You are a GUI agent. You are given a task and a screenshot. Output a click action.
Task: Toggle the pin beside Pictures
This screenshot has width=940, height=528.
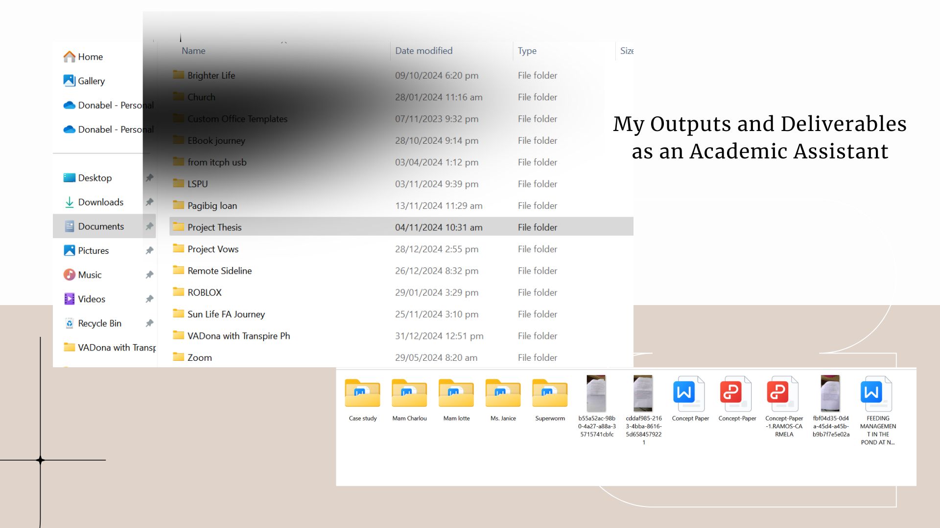coord(149,251)
